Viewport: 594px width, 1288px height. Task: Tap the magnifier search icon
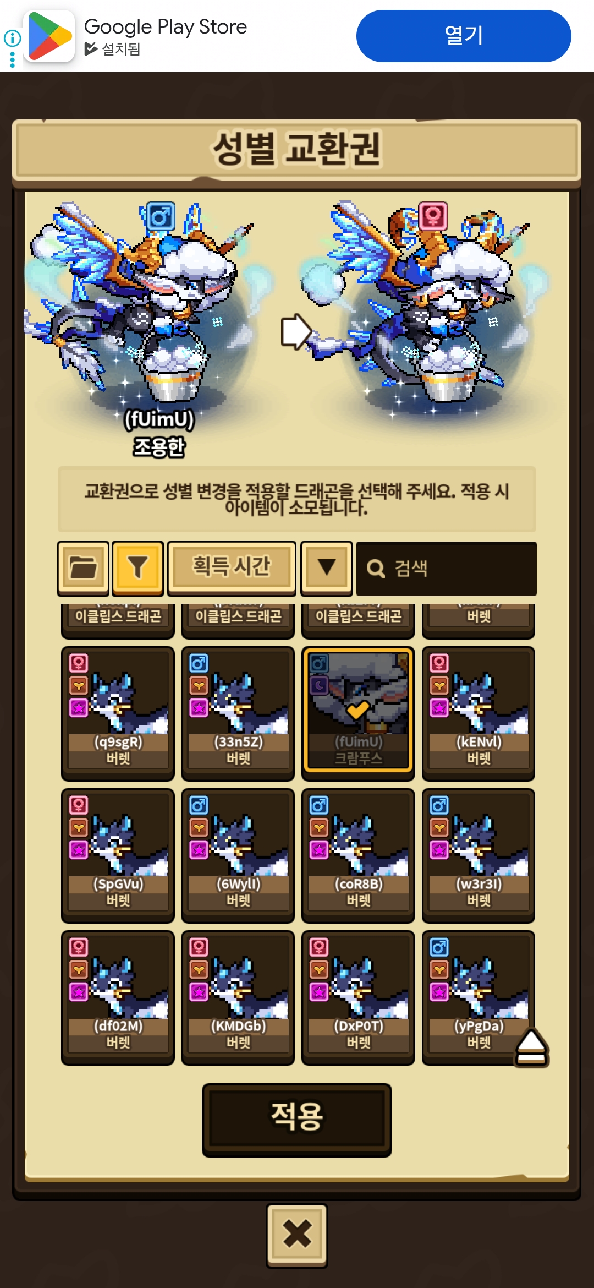click(x=376, y=569)
